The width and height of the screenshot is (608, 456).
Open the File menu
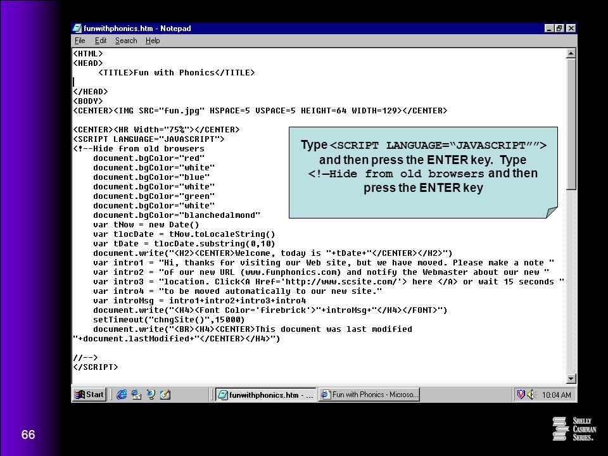[x=80, y=41]
